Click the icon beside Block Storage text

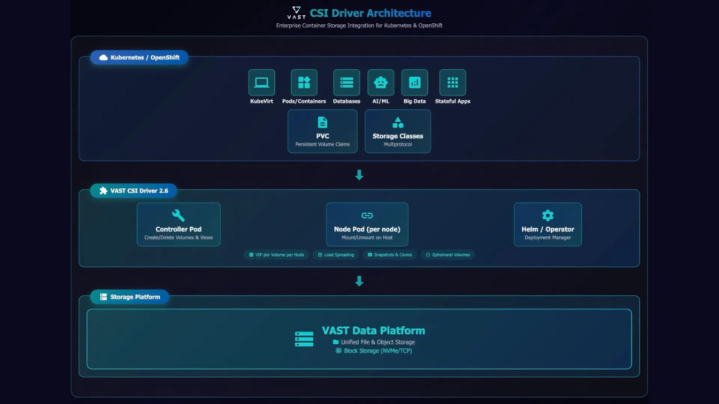[x=339, y=351]
